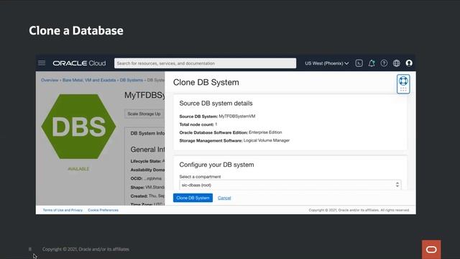Viewport: 460px width, 259px height.
Task: Click the Clone a Database slide title
Action: pos(76,30)
